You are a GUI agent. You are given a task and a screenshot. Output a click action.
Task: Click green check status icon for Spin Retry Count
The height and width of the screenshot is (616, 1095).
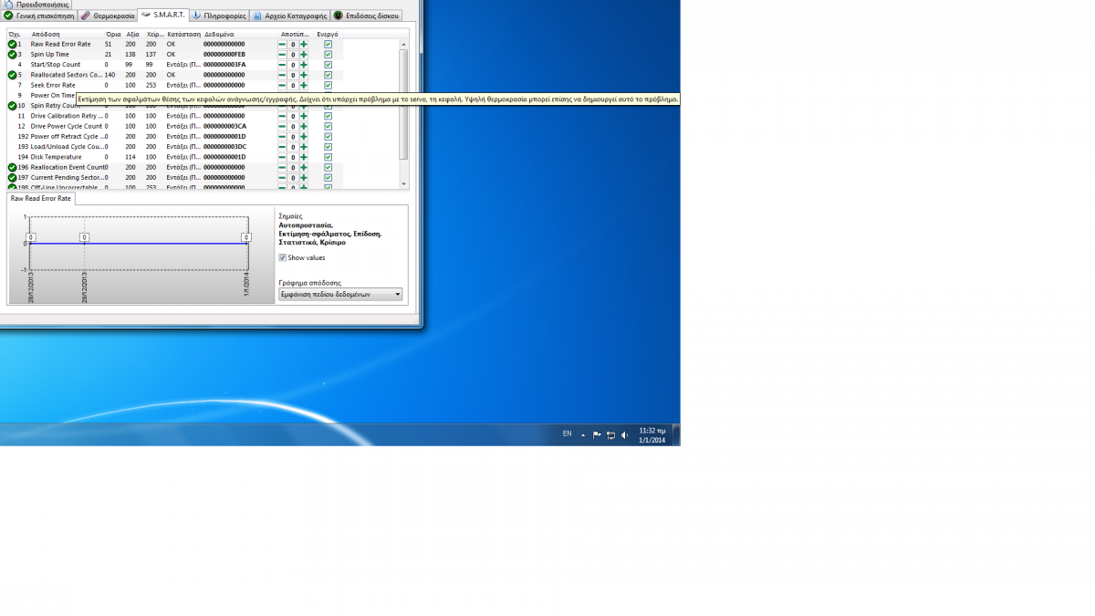[13, 106]
